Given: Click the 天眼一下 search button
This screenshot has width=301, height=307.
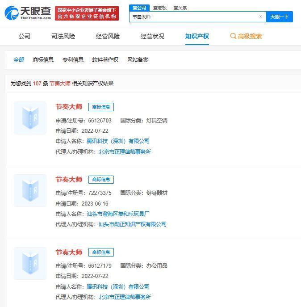Looking at the screenshot, I should (280, 17).
